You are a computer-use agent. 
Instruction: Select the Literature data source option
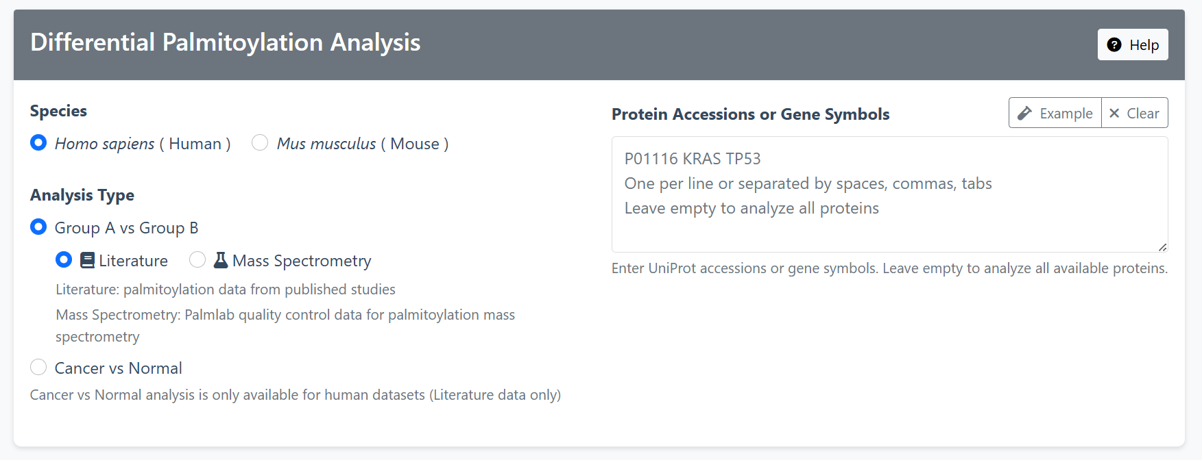click(64, 259)
